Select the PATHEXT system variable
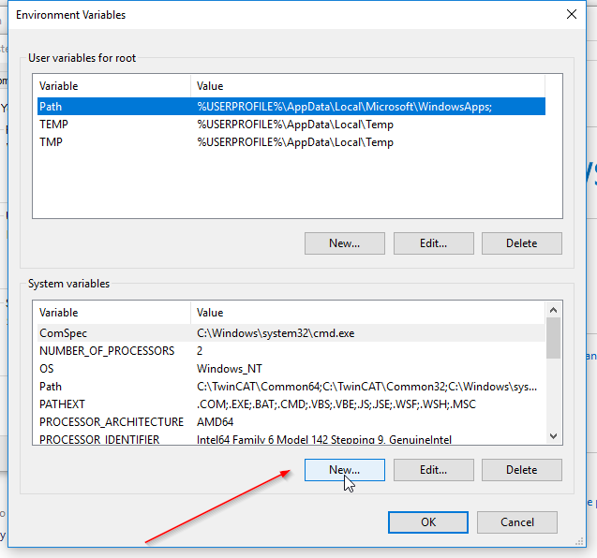The height and width of the screenshot is (558, 597). click(x=291, y=404)
